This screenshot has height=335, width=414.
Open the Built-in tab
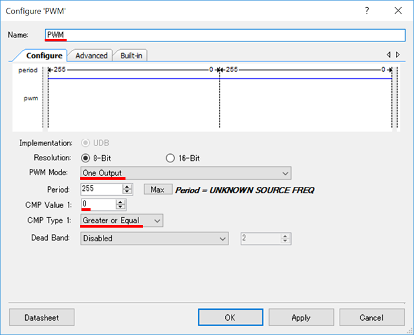[131, 56]
